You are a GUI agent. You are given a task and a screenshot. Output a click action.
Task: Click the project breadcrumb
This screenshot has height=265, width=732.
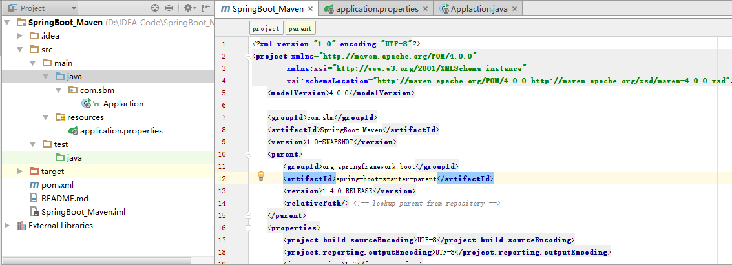(x=266, y=28)
